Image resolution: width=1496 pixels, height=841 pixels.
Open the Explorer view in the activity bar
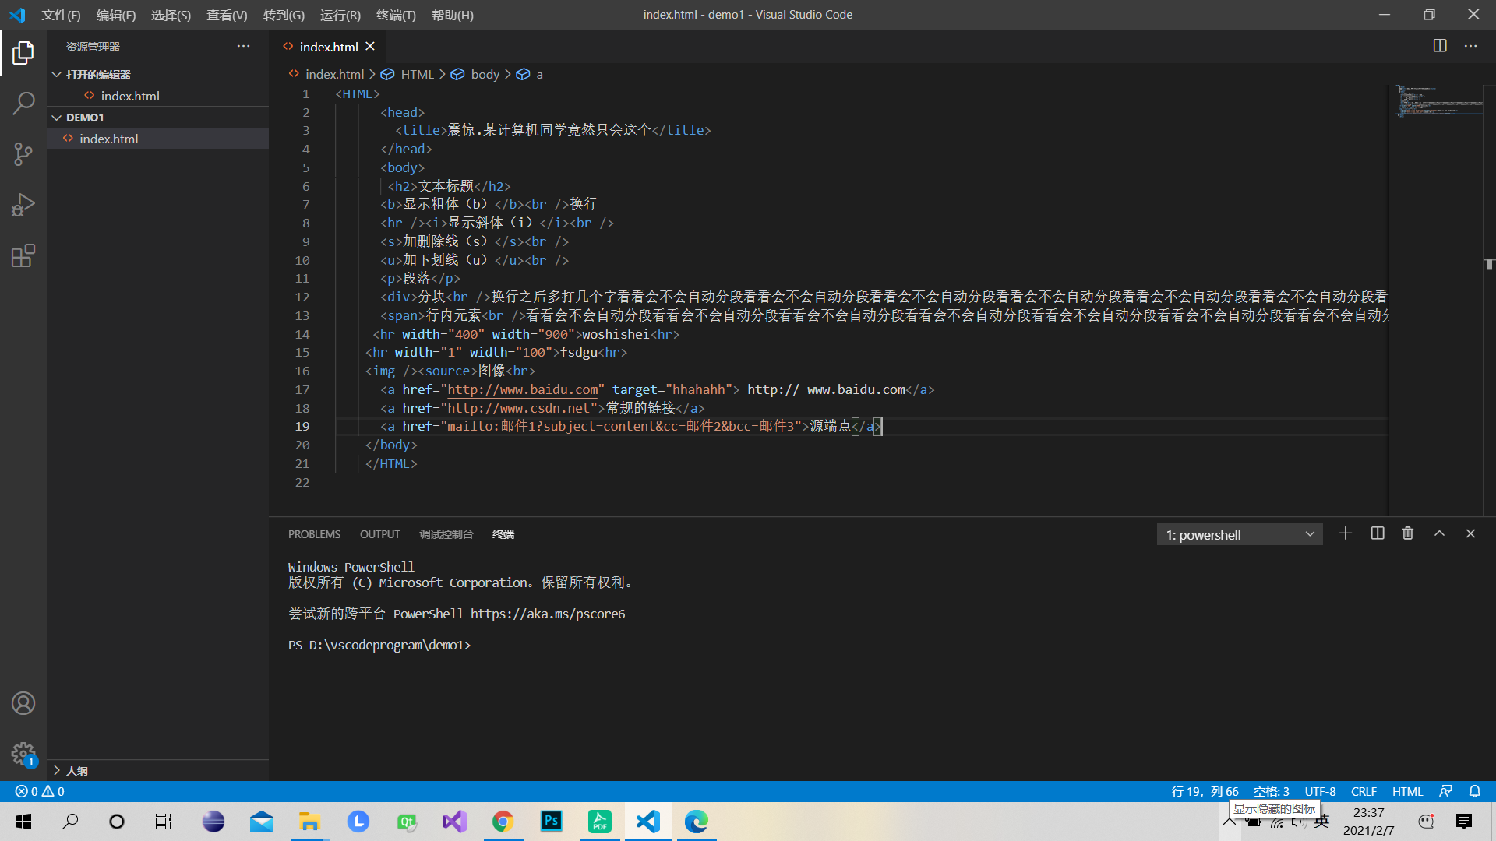pos(23,53)
